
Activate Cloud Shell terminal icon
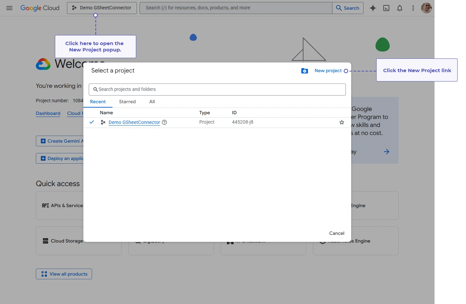(x=386, y=8)
